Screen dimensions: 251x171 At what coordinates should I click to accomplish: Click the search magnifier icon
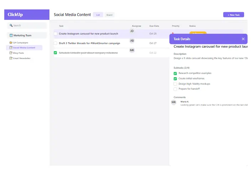[x=11, y=25]
